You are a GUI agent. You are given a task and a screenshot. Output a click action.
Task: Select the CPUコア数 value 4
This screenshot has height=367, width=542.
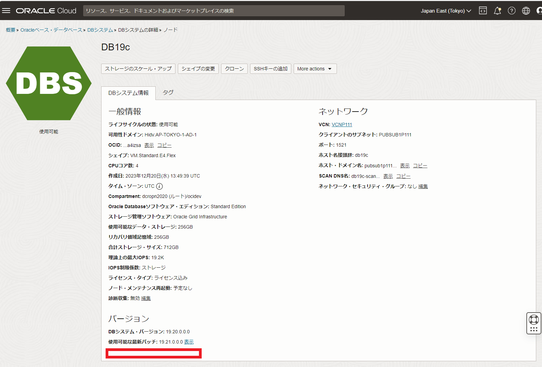[x=137, y=166]
